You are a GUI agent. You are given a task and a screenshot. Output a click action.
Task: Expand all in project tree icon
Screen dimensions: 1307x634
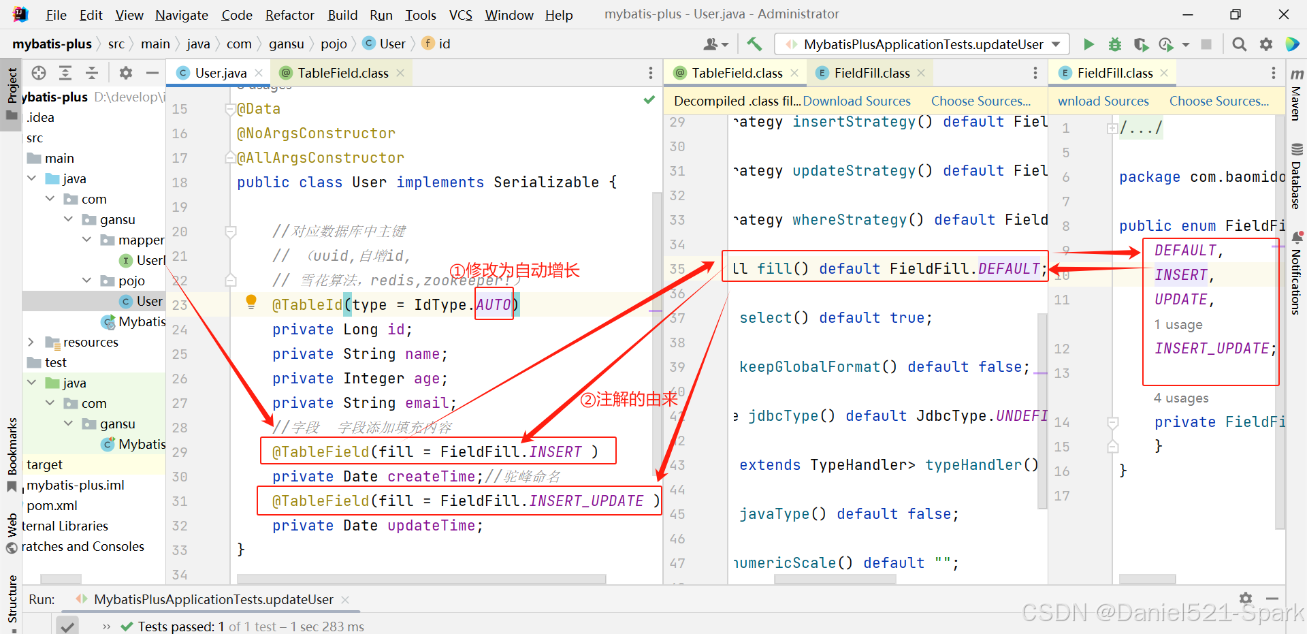pos(65,73)
